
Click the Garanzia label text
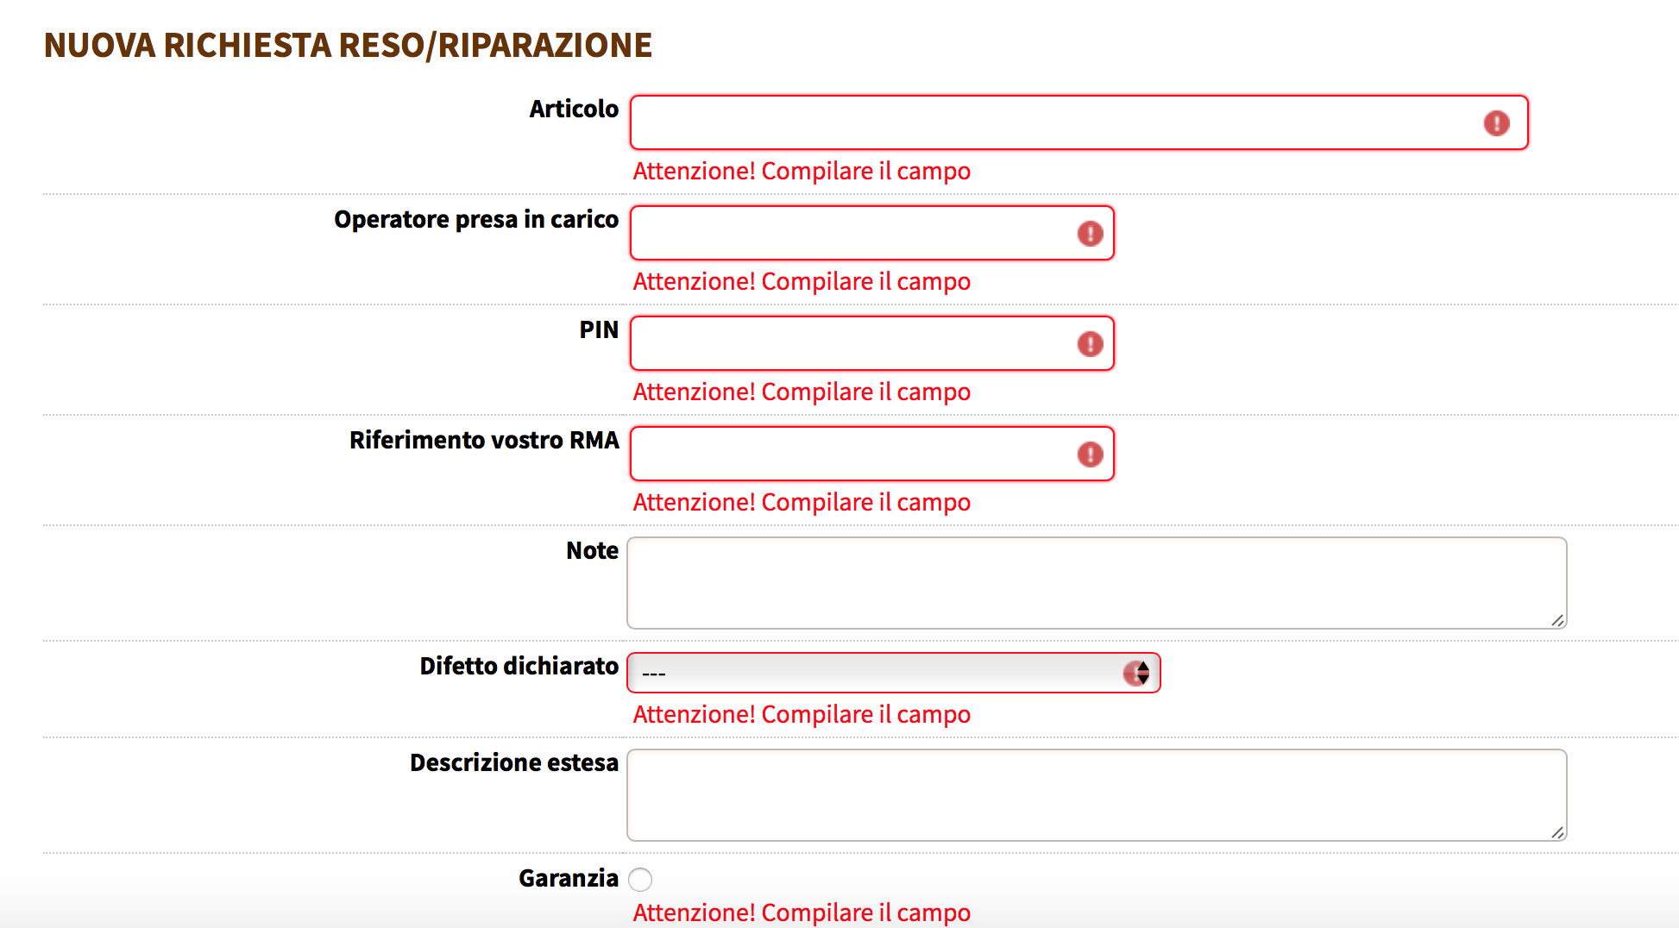coord(569,879)
